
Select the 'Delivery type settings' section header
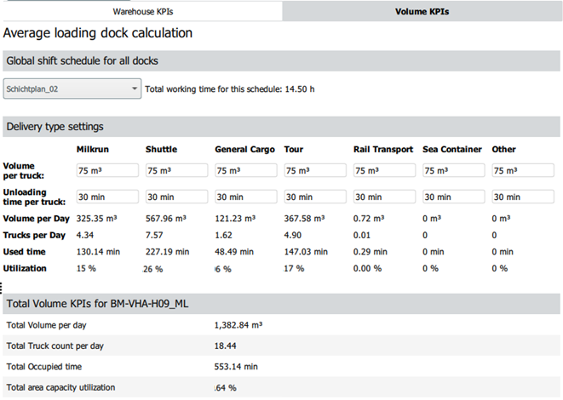[x=281, y=127]
